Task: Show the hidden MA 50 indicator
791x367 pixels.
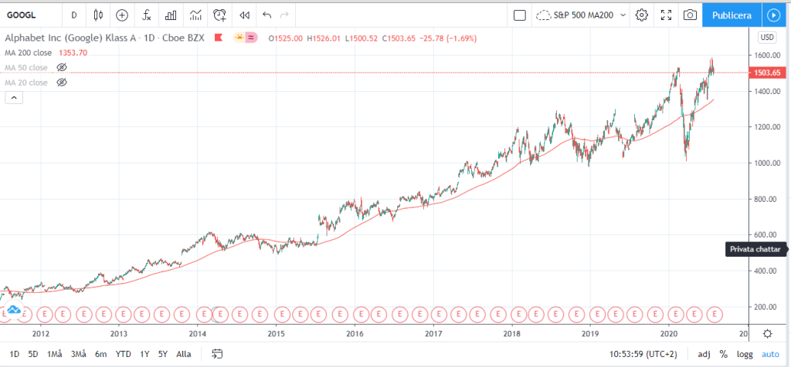Action: click(62, 68)
